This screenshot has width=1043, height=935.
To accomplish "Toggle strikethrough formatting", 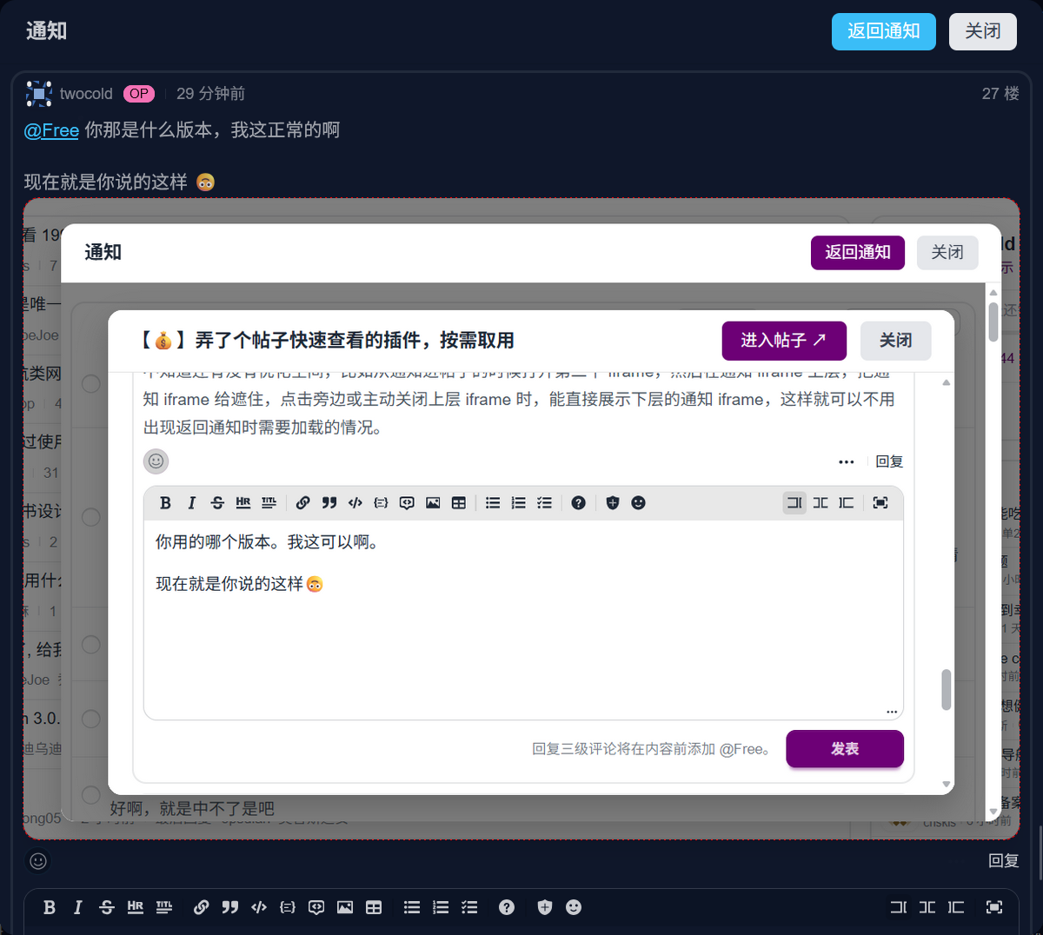I will 217,502.
